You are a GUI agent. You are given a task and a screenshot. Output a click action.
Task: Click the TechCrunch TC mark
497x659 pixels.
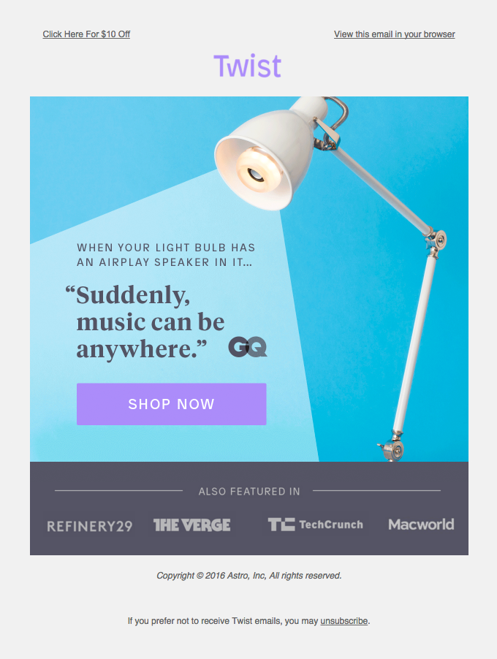tap(281, 524)
